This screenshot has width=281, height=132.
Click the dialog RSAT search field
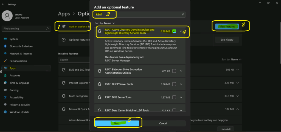140,14
